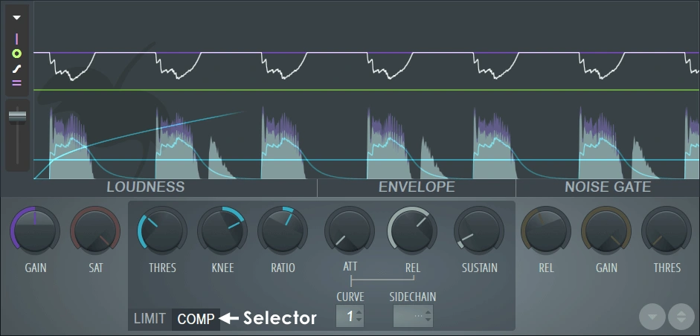Click the NOISE GATE section header
Viewport: 700px width, 336px height.
pyautogui.click(x=608, y=187)
